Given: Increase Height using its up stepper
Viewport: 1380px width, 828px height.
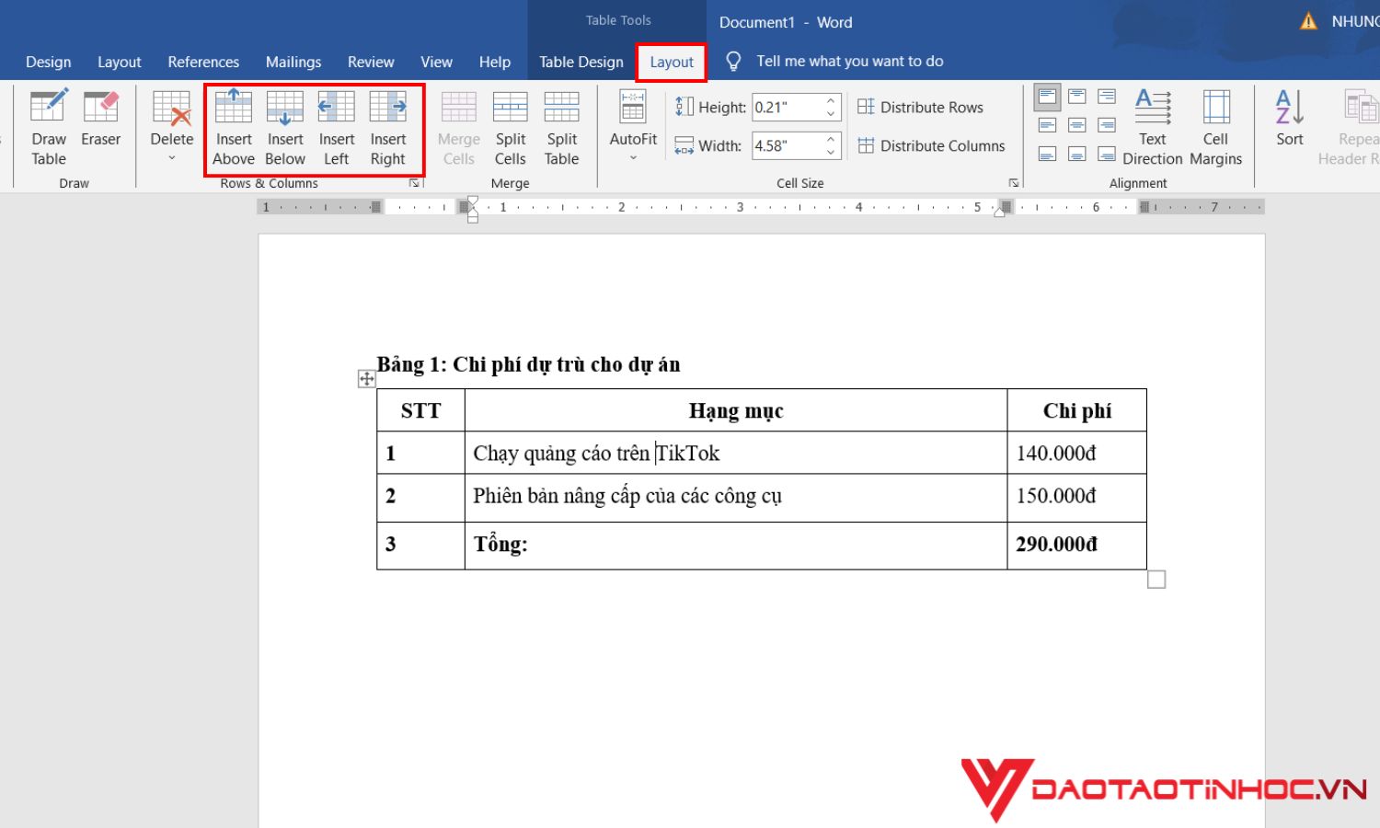Looking at the screenshot, I should point(831,100).
